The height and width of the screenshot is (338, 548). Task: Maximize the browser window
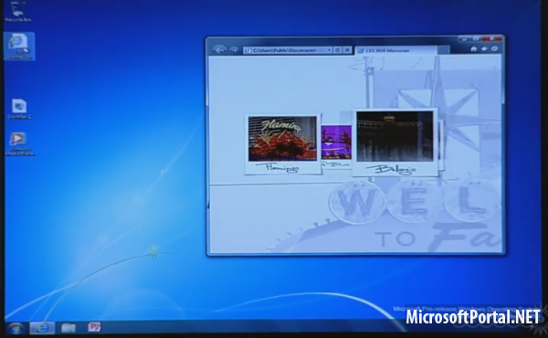coord(477,38)
